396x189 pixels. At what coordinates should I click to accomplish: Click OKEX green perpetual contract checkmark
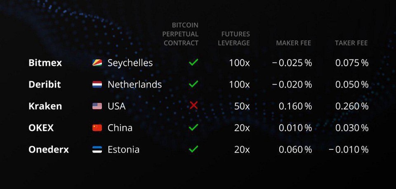193,128
